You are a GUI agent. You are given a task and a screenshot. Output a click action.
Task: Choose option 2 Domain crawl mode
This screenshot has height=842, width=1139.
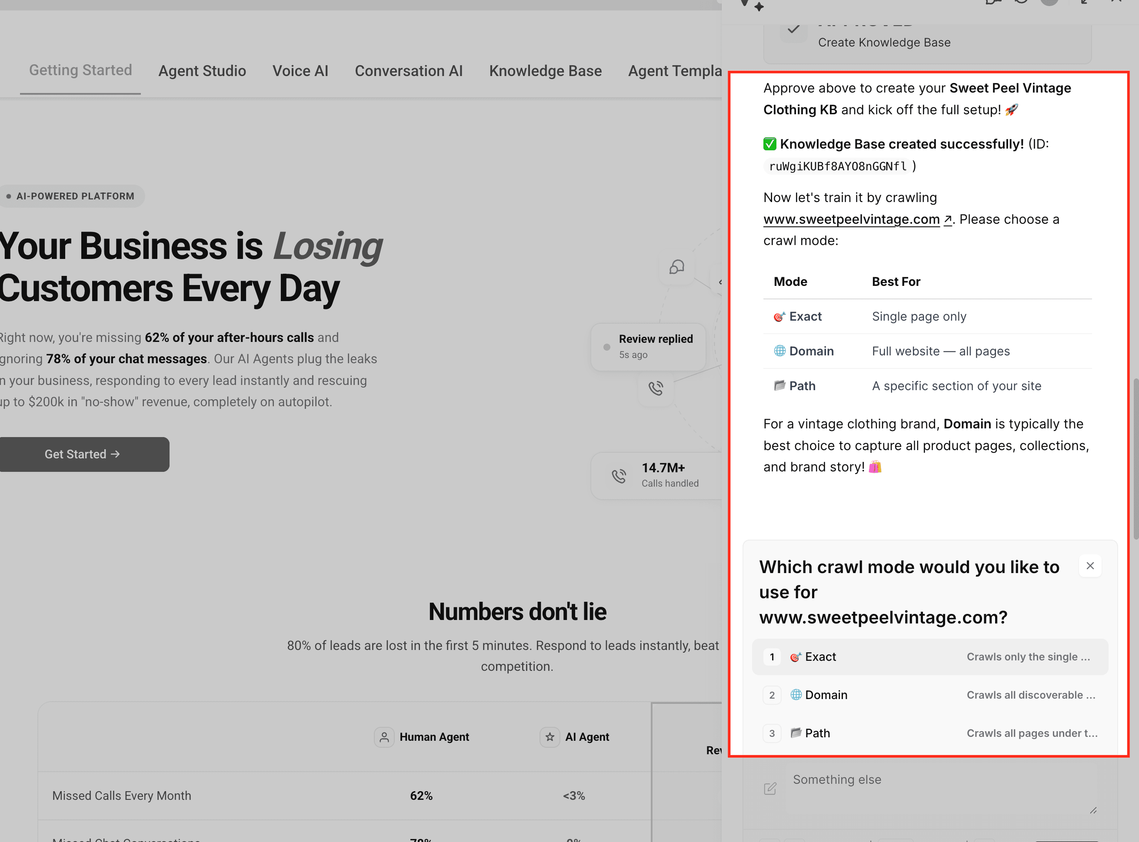click(930, 695)
